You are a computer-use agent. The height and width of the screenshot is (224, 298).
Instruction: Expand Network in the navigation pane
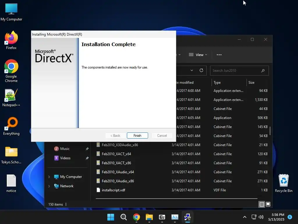point(49,186)
